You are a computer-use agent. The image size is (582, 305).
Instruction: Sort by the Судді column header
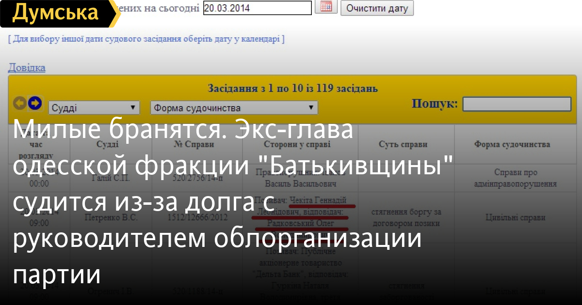tap(107, 144)
